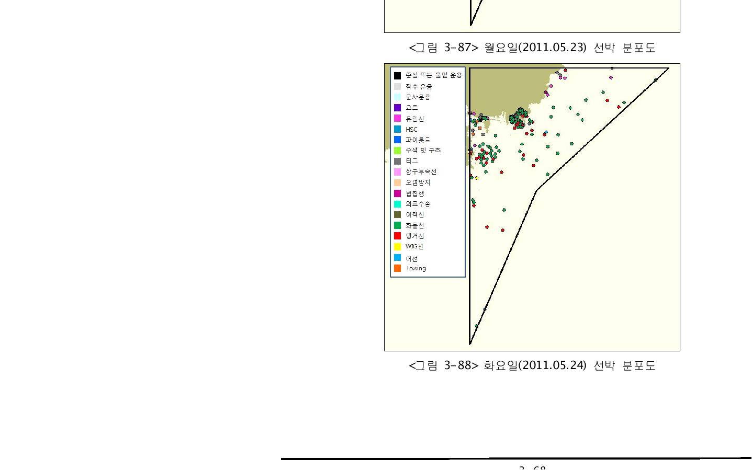Select the '유람선' legend label
Viewport: 752px width, 470px height.
coord(415,119)
